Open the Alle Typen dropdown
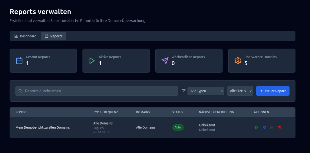Screen dimensions: 310x153 [x=206, y=91]
